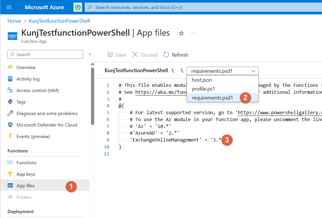This screenshot has width=322, height=218.
Task: Open Events (preview) page
Action: click(x=33, y=136)
